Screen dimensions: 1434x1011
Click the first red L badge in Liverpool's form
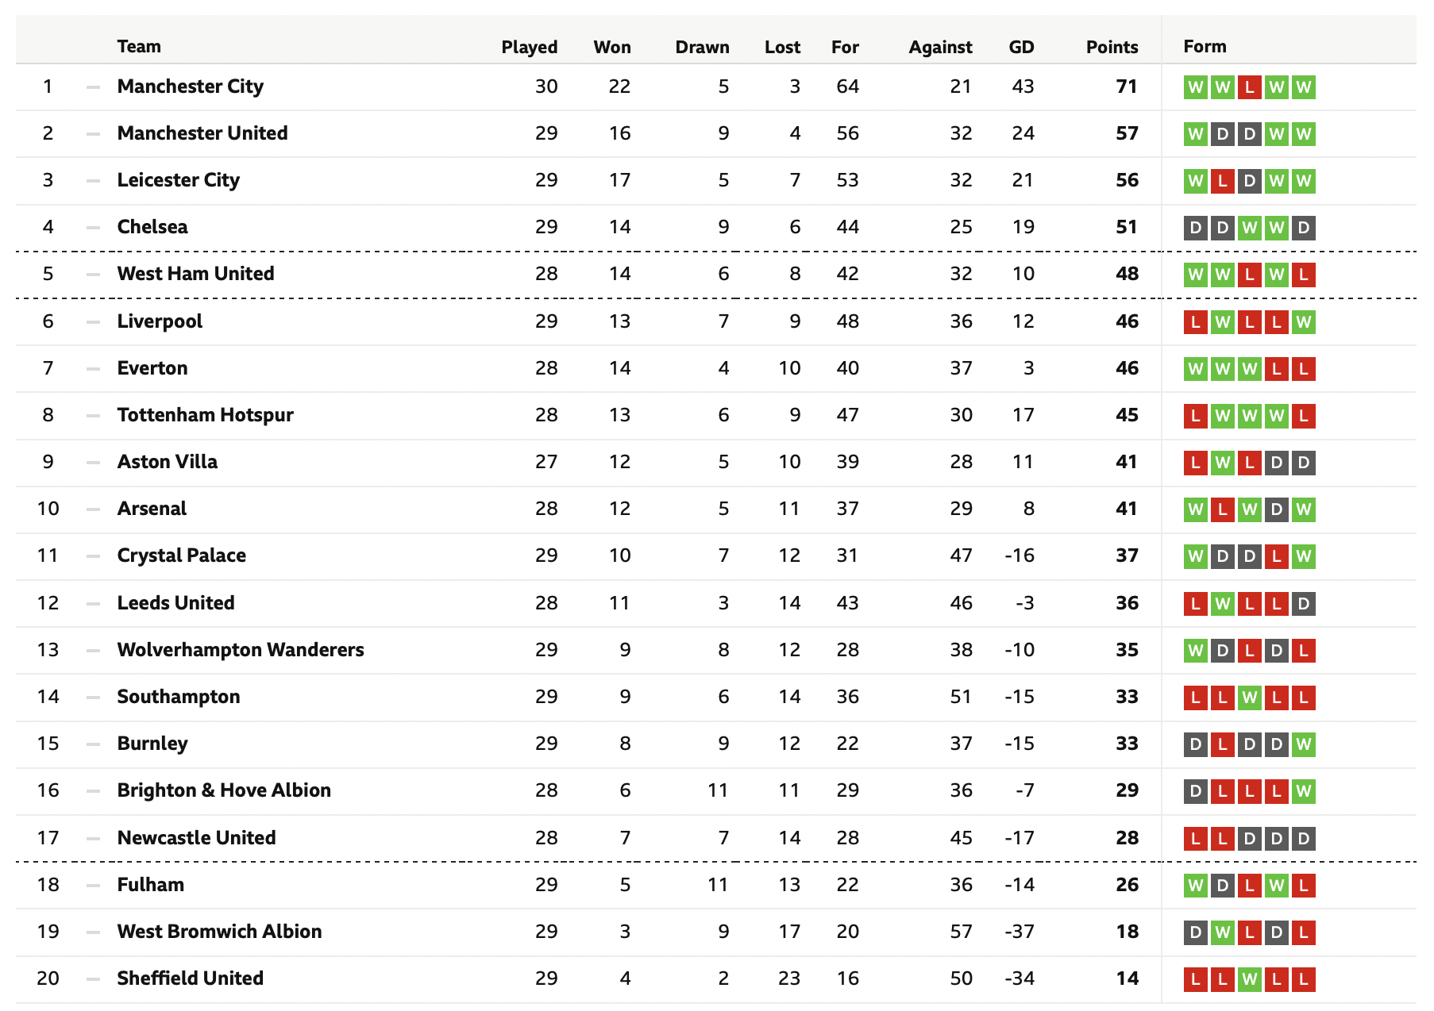coord(1195,321)
